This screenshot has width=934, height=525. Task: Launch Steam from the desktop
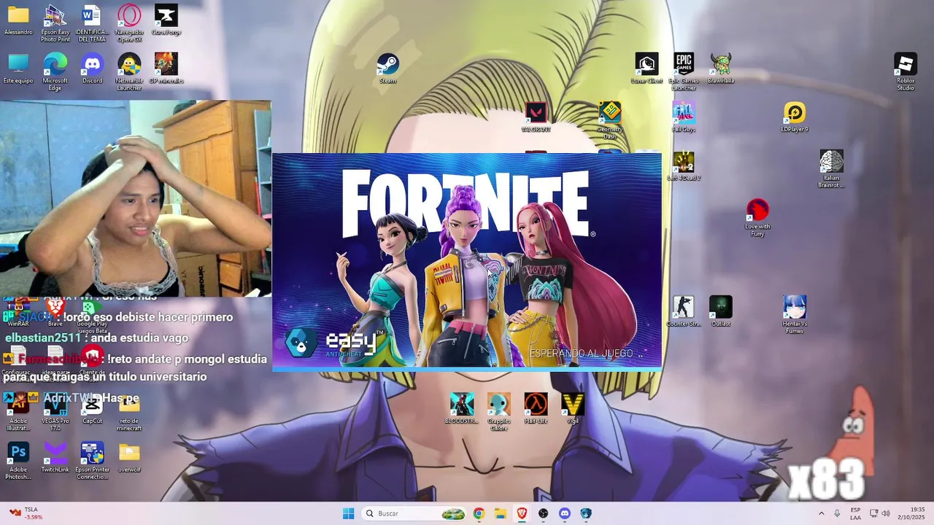387,69
